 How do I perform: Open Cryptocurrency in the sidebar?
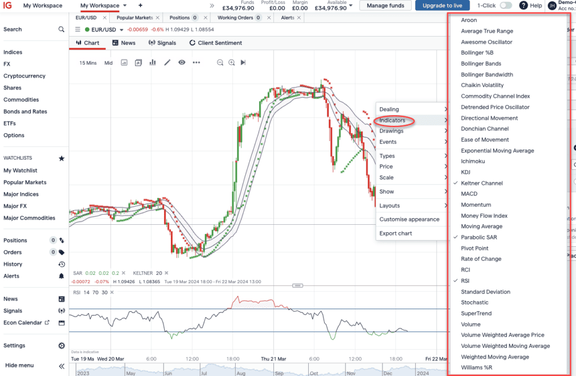[24, 76]
